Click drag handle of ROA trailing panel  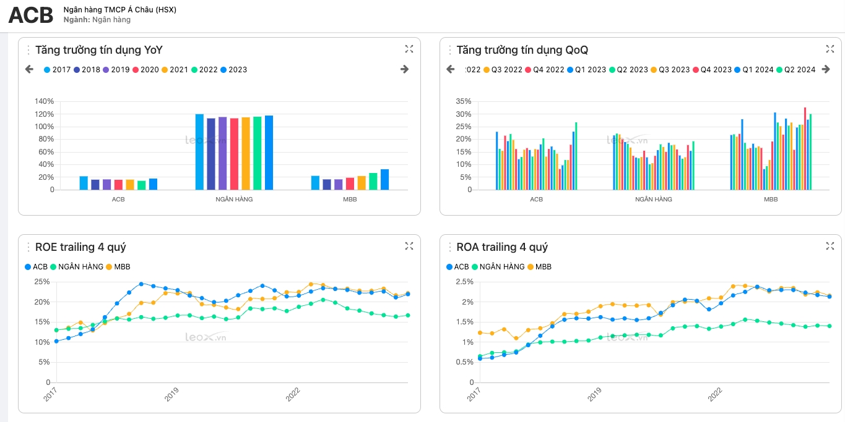pos(449,247)
